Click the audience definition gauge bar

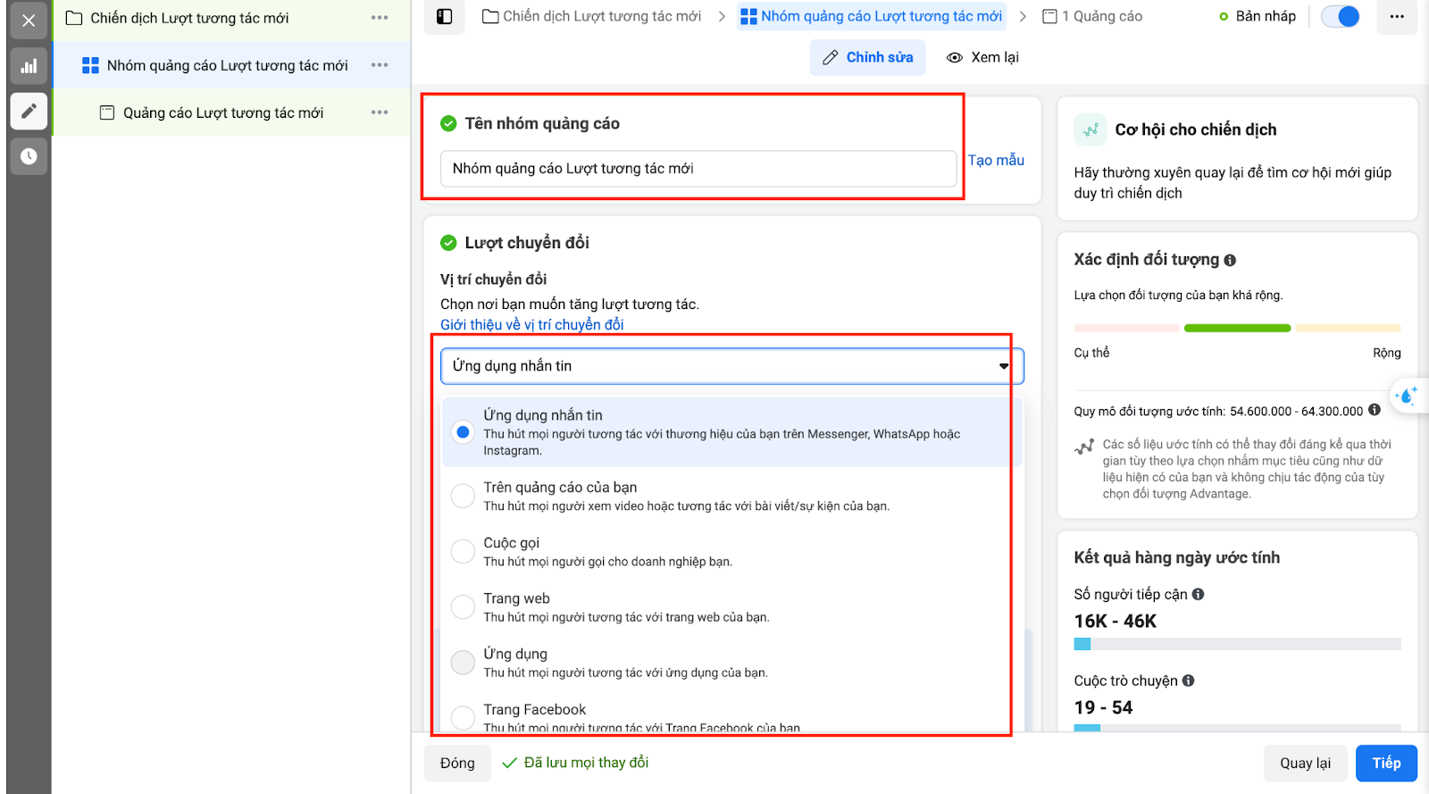1237,328
